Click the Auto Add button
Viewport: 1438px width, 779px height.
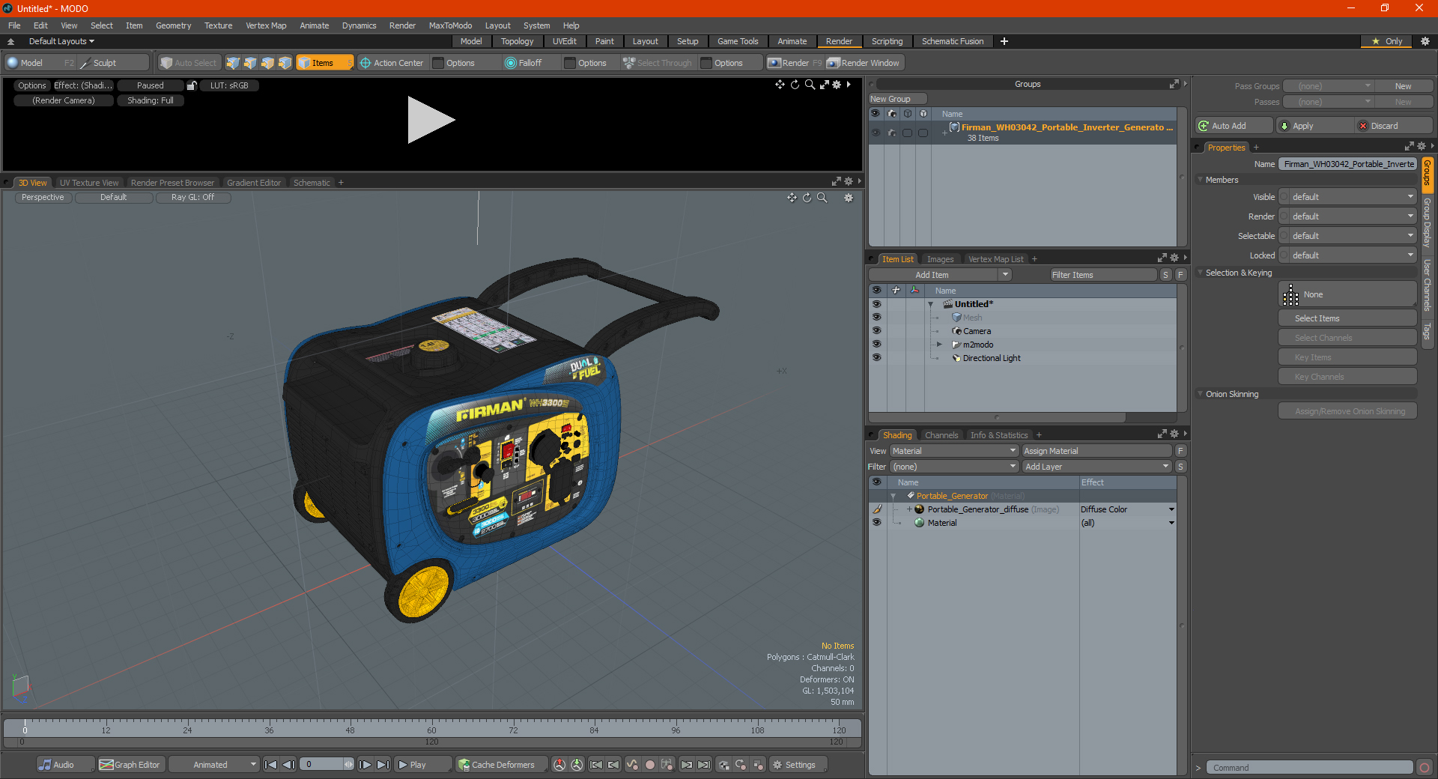1234,126
